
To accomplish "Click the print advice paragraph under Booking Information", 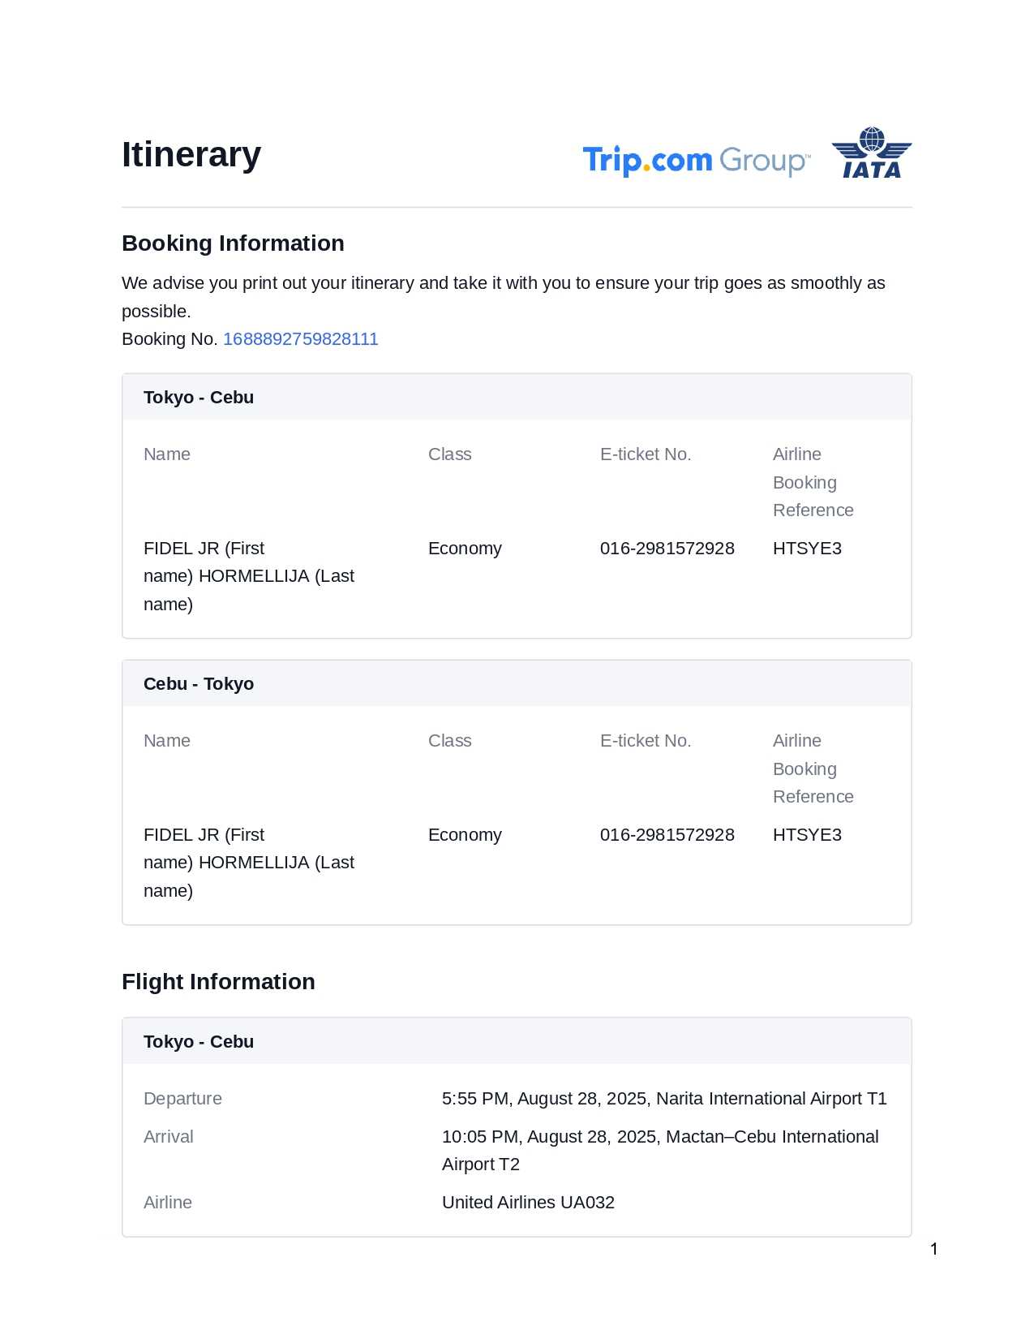I will (x=503, y=296).
